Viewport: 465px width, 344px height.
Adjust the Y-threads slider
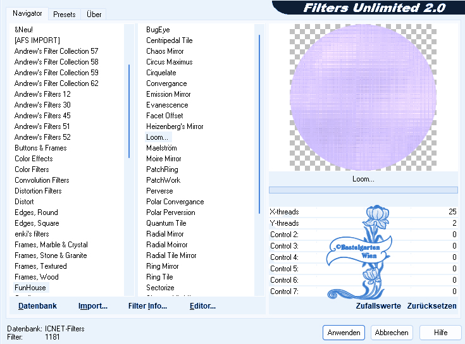click(363, 223)
